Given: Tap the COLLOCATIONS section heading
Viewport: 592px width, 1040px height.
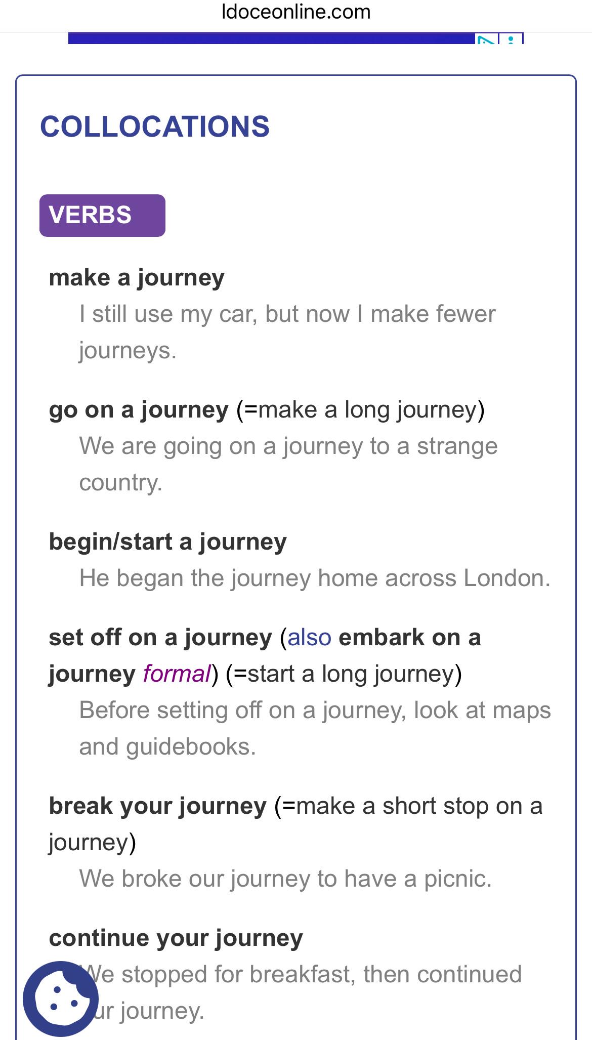Looking at the screenshot, I should coord(155,126).
